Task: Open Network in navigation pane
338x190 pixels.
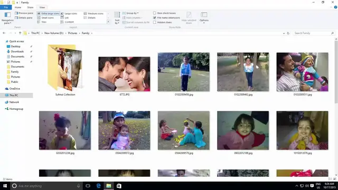Action: click(x=14, y=102)
